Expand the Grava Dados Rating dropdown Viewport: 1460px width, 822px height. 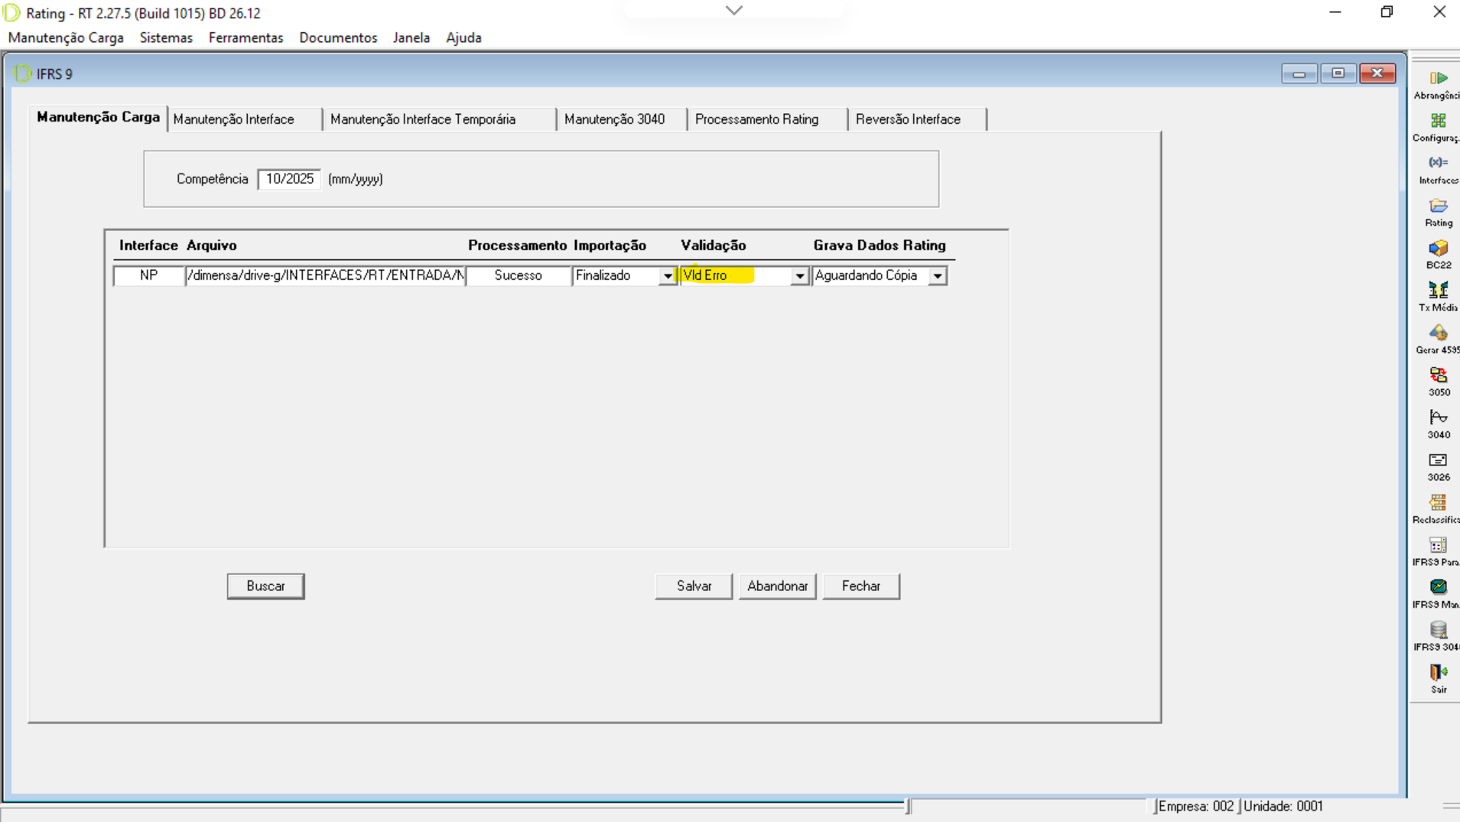pos(937,276)
